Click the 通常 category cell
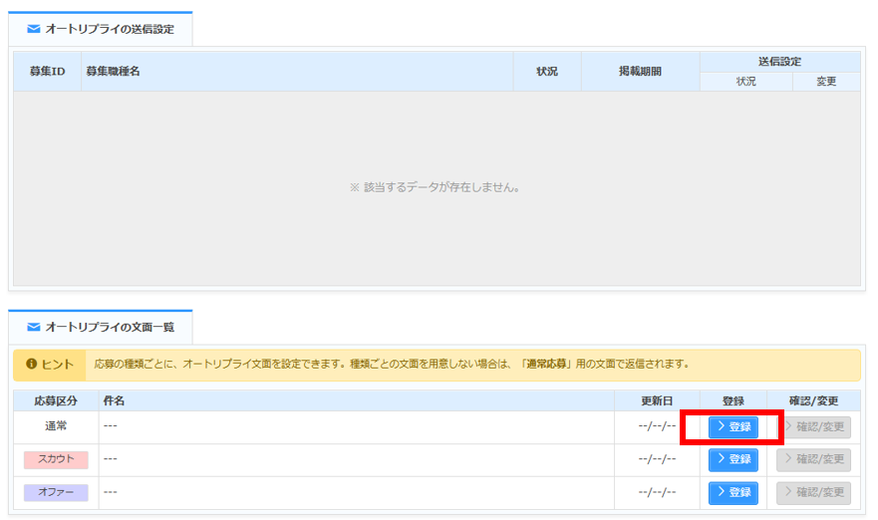This screenshot has width=878, height=520. pyautogui.click(x=56, y=426)
